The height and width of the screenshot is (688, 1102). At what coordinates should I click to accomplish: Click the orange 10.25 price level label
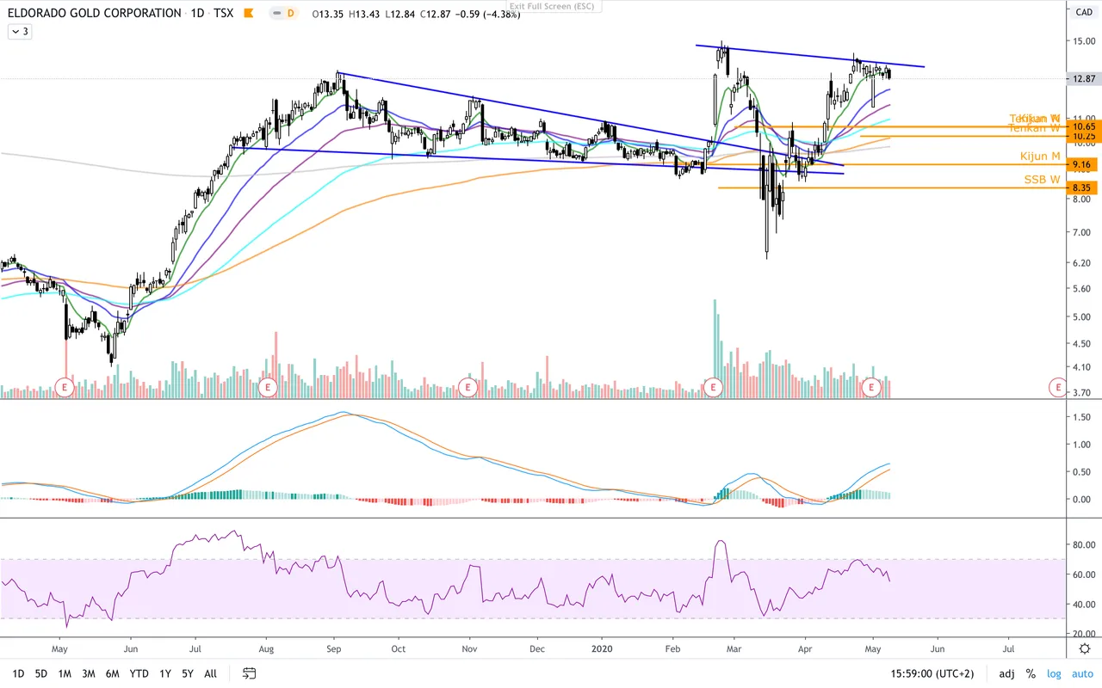[1083, 136]
